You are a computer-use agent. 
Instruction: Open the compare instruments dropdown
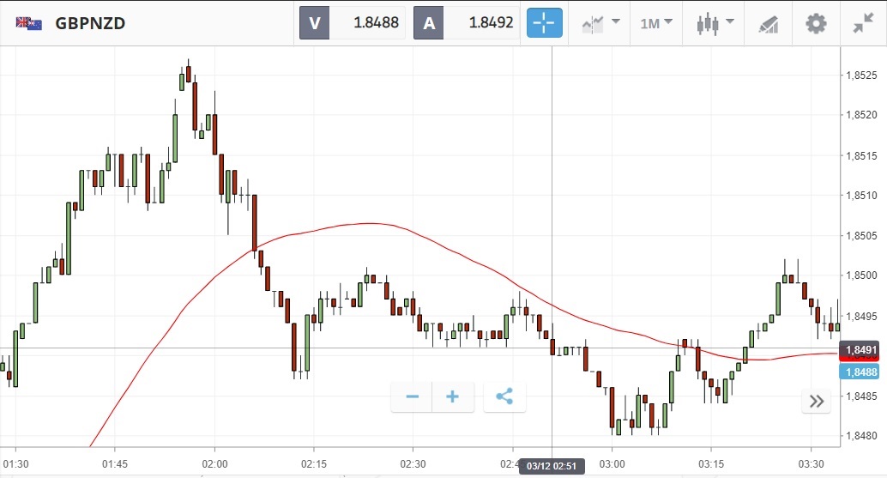(x=600, y=23)
